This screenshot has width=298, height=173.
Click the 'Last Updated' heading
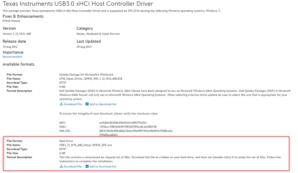[89, 41]
